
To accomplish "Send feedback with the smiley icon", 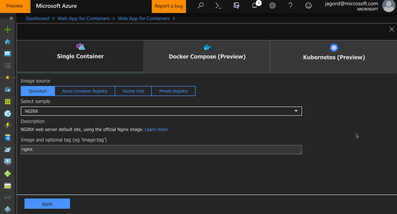I will tap(308, 6).
